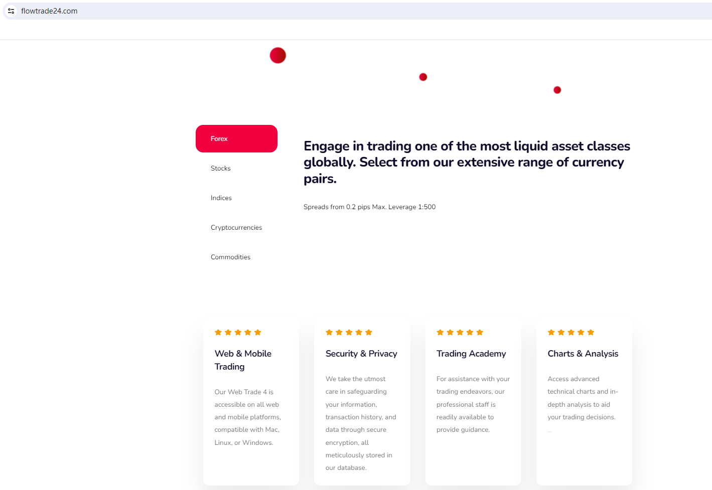Click the spreads and leverage text line
Viewport: 712px width, 490px height.
(x=369, y=207)
